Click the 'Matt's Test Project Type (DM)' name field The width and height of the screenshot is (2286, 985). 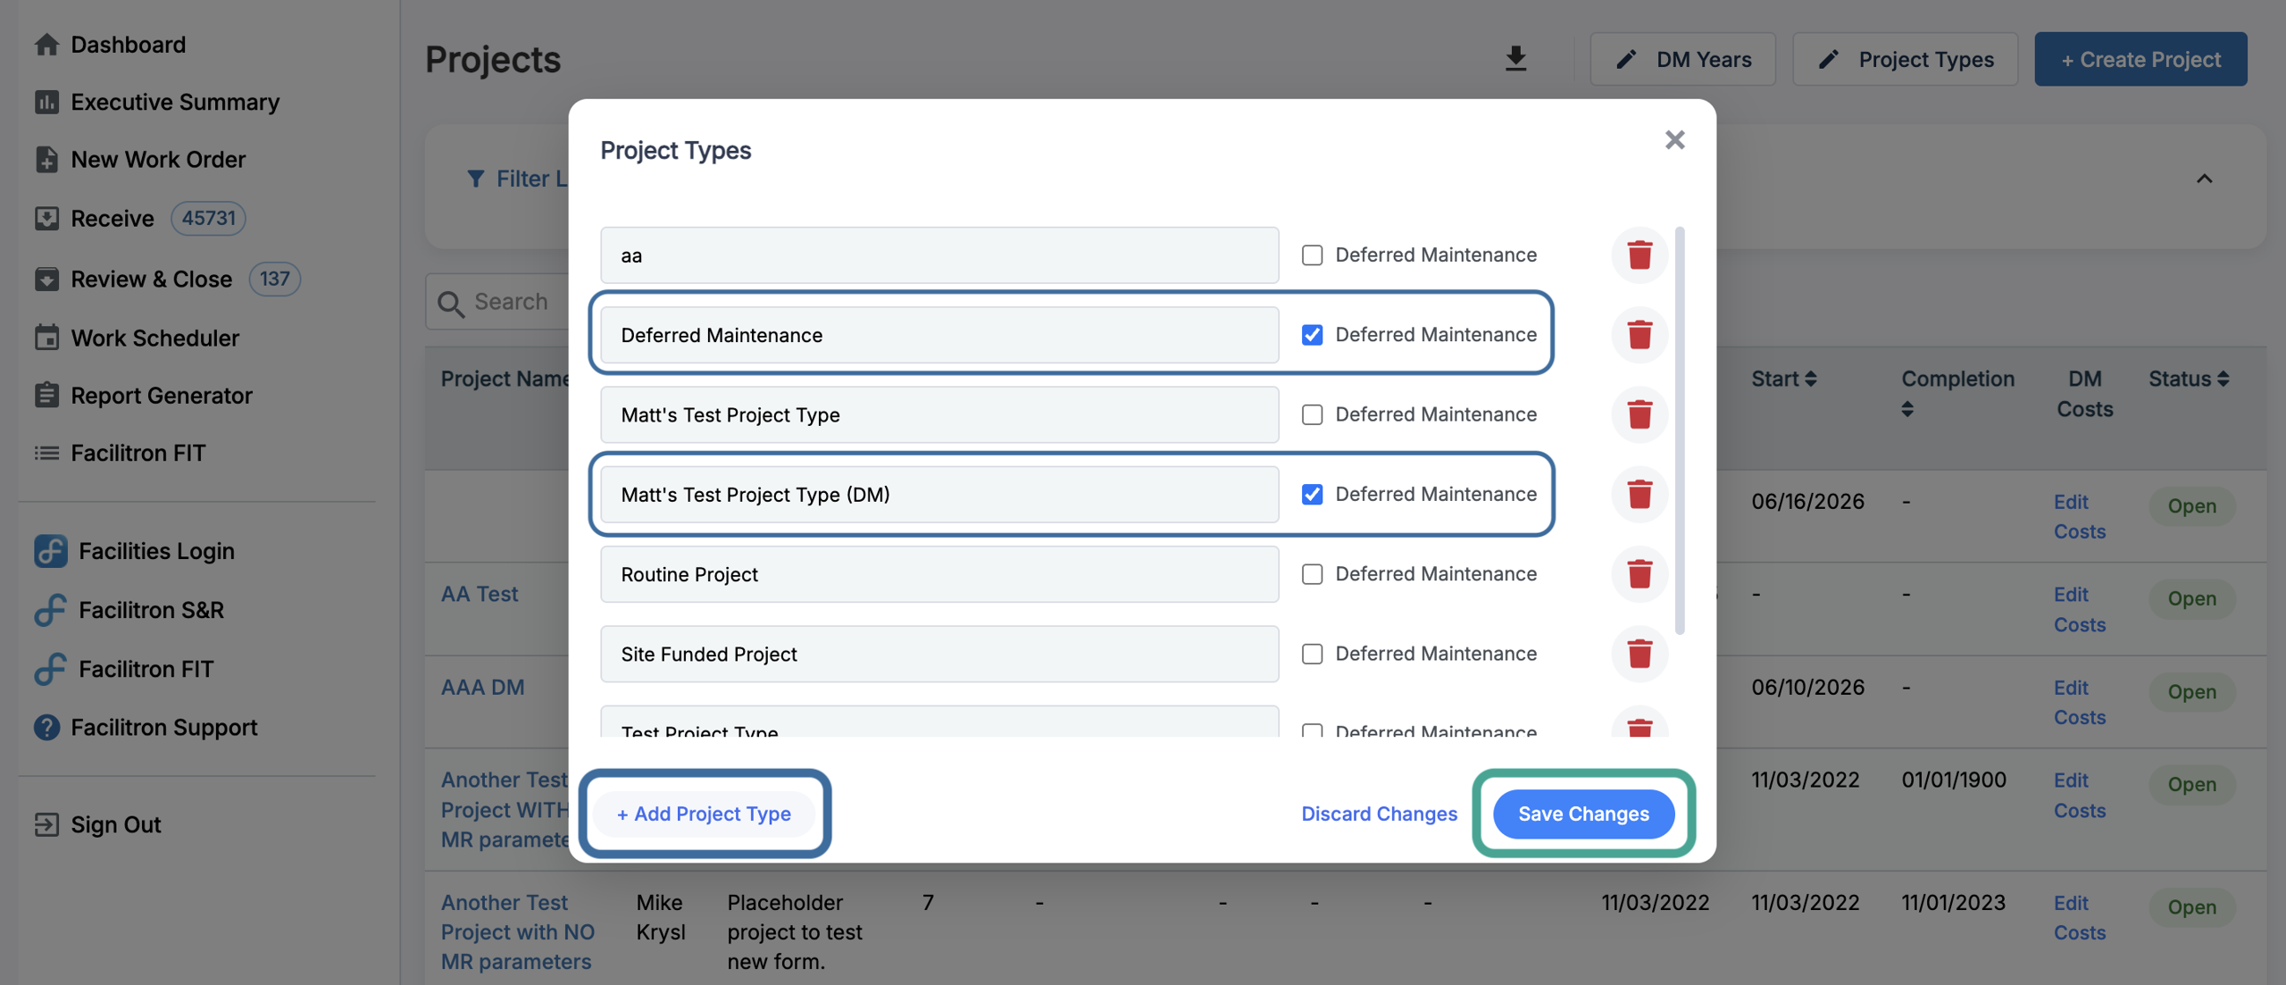pyautogui.click(x=939, y=494)
